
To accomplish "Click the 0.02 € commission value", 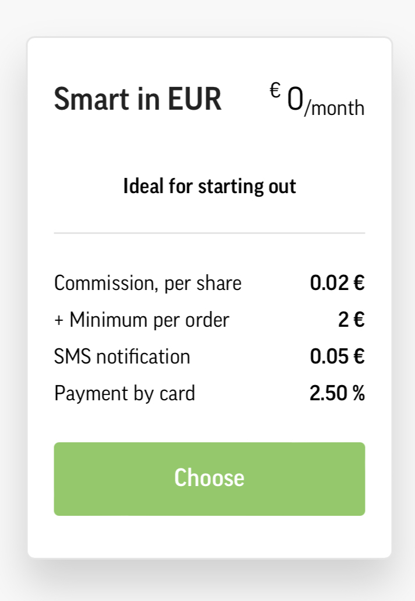I will 337,283.
